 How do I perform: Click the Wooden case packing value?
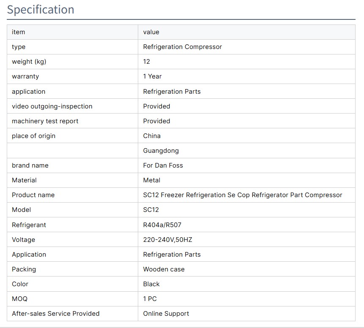pos(164,269)
